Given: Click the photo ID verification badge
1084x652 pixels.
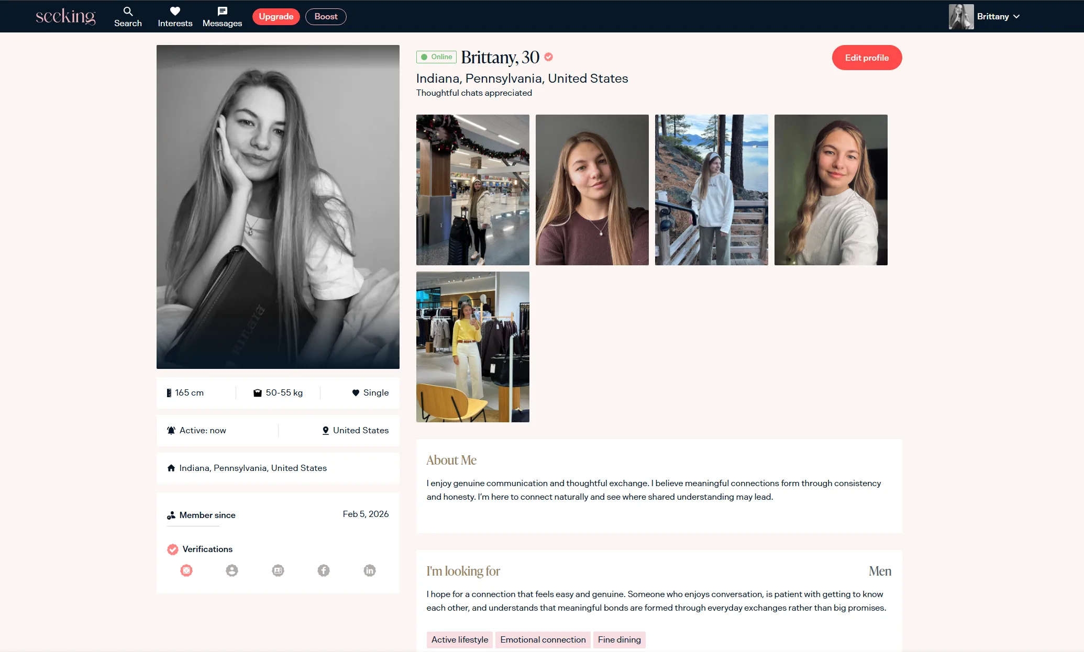Looking at the screenshot, I should pos(278,570).
